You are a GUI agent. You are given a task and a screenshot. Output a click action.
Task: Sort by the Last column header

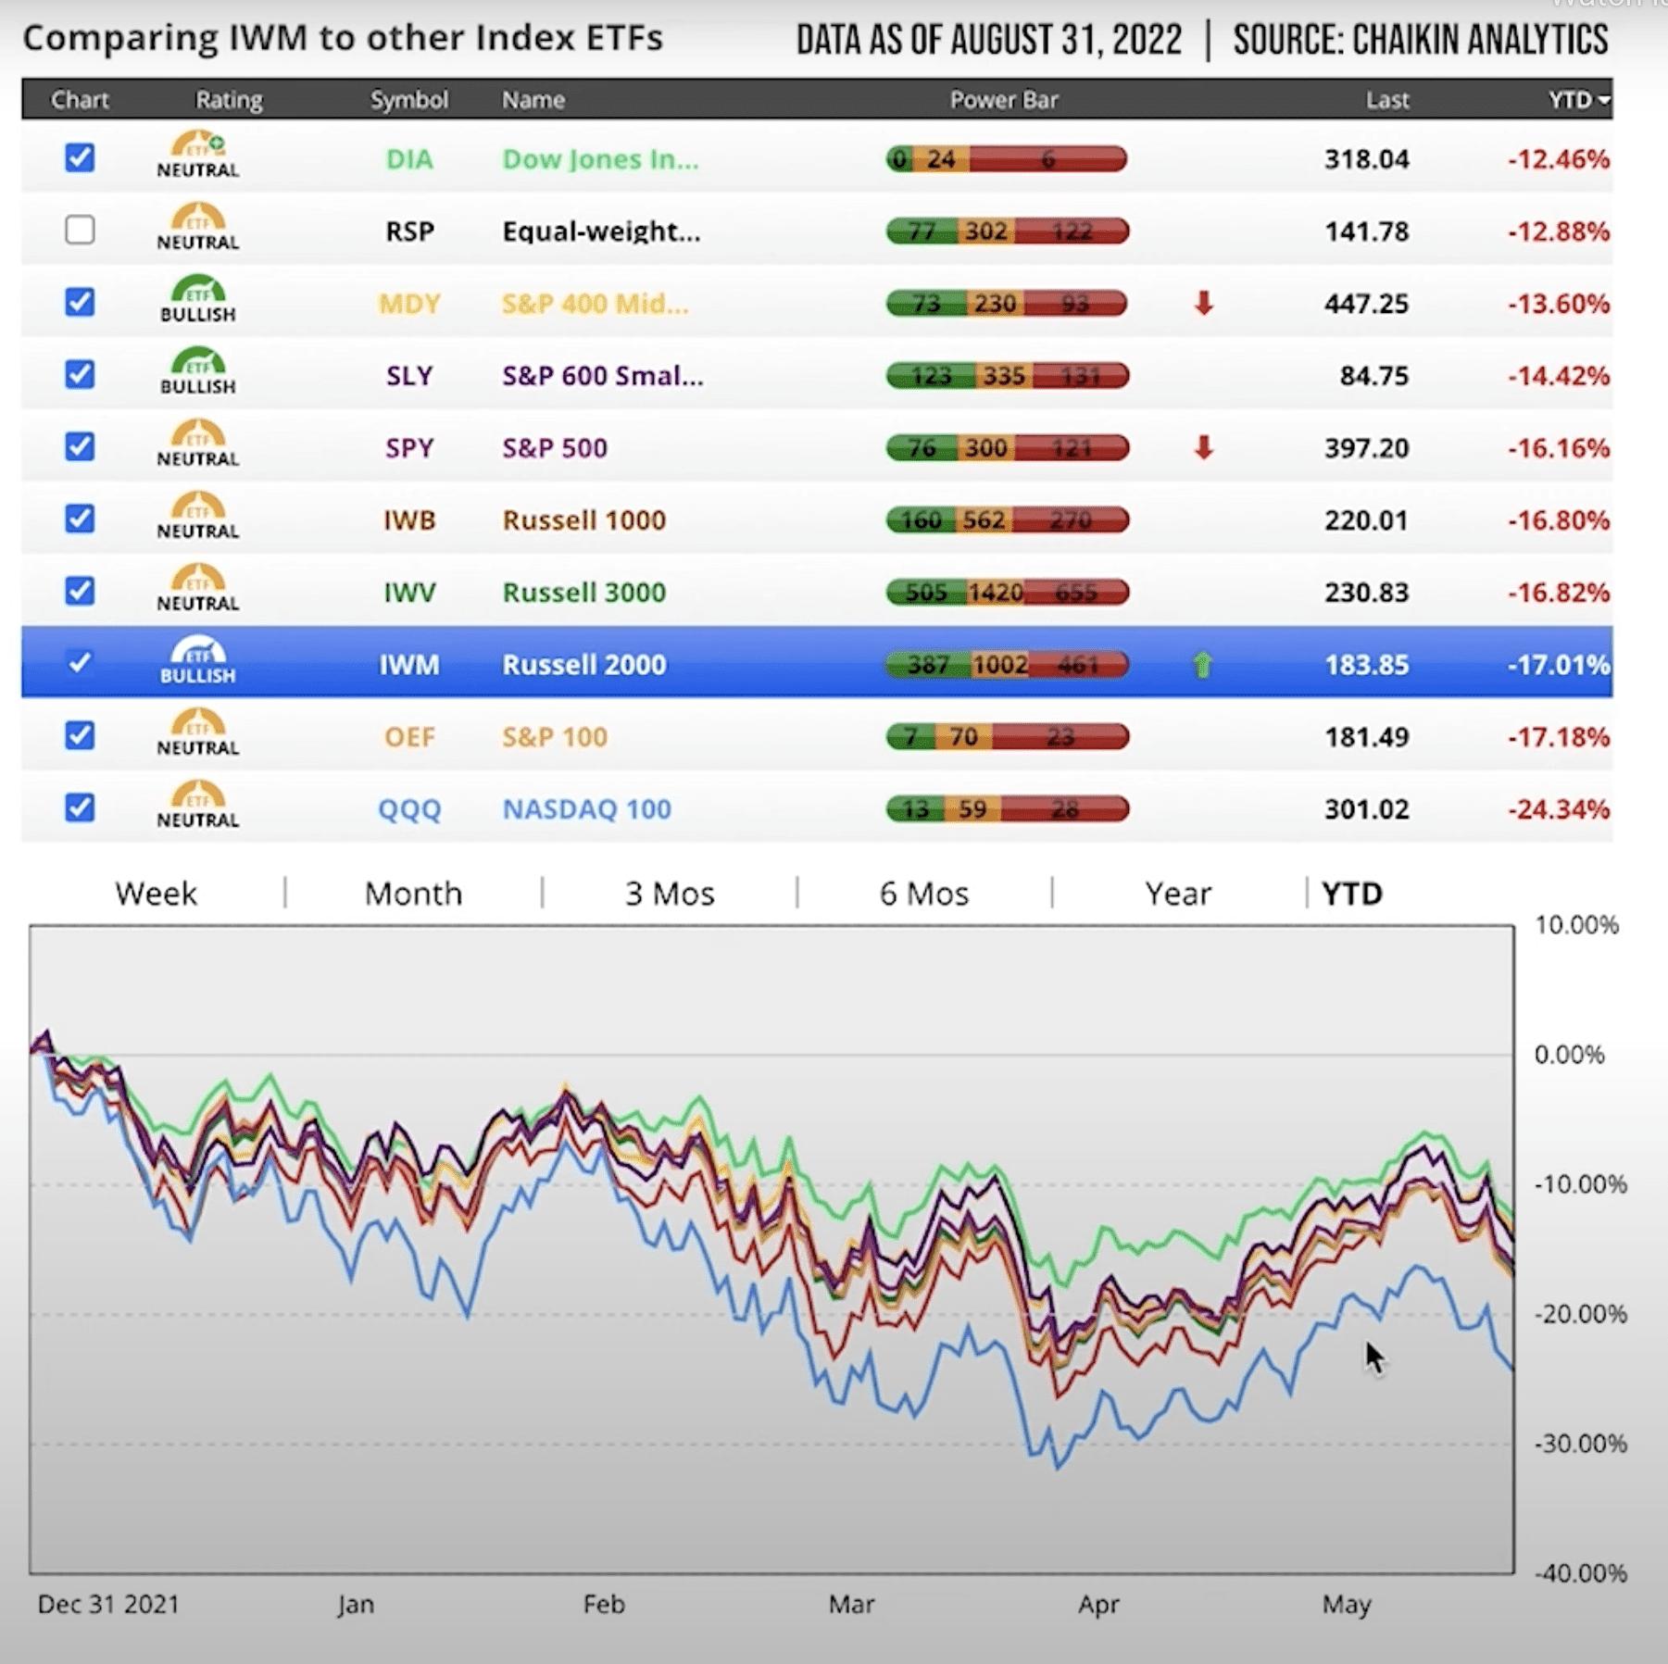(1387, 99)
